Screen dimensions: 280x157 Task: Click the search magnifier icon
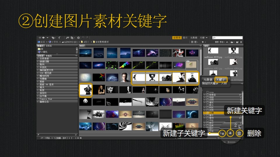click(214, 38)
